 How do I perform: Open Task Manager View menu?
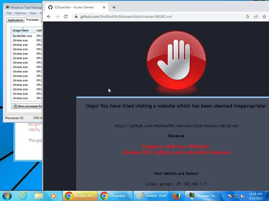[x=33, y=13]
